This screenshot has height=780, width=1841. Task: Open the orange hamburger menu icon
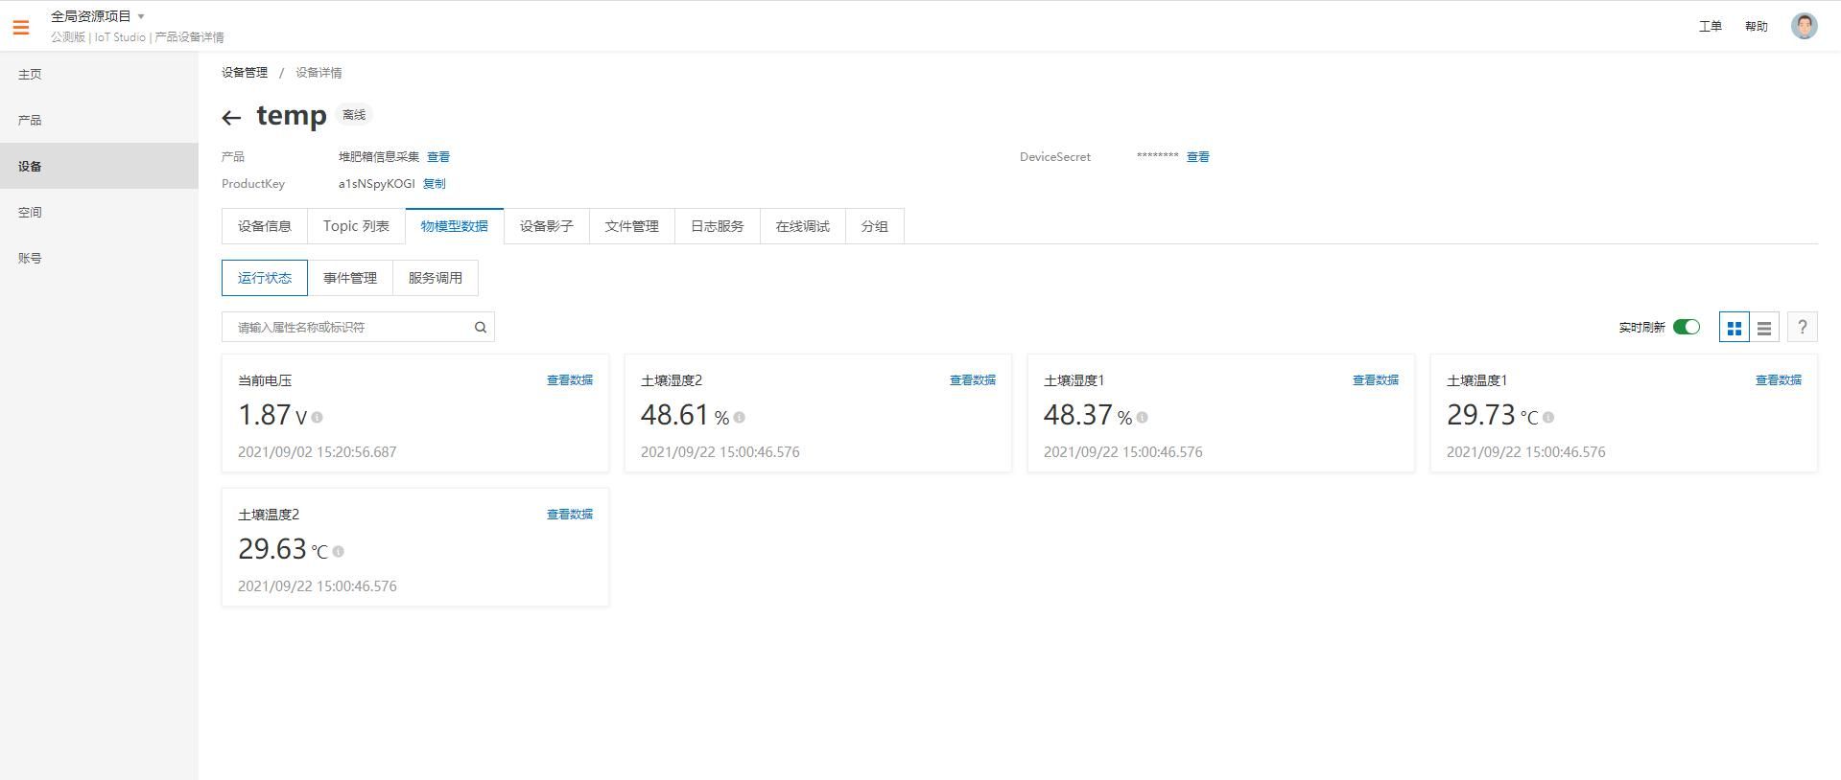pos(21,27)
